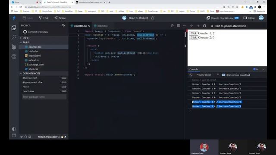Click the upload cloud icon in Project panel
The width and height of the screenshot is (276, 155).
click(x=63, y=25)
